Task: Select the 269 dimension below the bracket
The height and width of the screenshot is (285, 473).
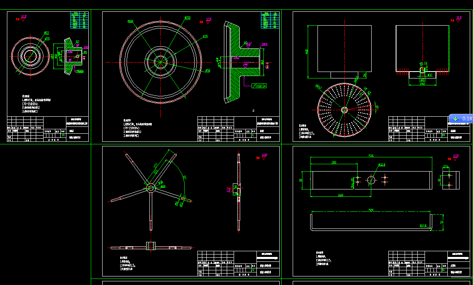Action: coord(340,195)
